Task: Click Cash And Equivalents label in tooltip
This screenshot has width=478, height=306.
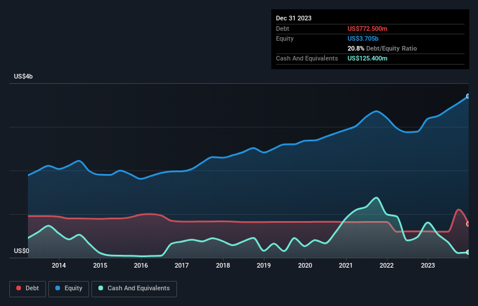Action: (307, 58)
